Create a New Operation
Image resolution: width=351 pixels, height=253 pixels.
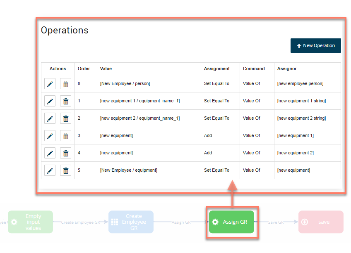click(315, 45)
